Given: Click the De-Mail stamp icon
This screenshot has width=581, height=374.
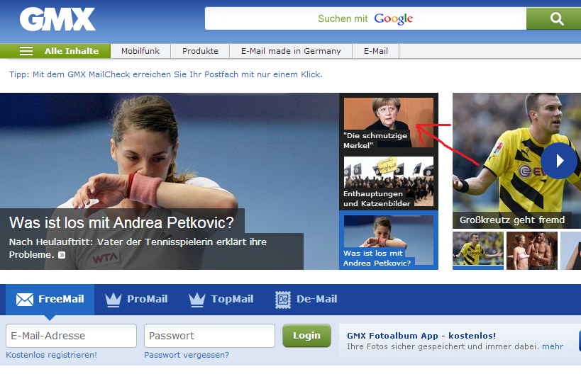Looking at the screenshot, I should 283,300.
